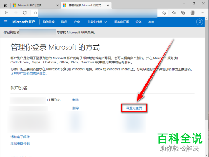Image resolution: width=209 pixels, height=157 pixels.
Task: Open the 家庭 menu item
Action: click(x=151, y=22)
